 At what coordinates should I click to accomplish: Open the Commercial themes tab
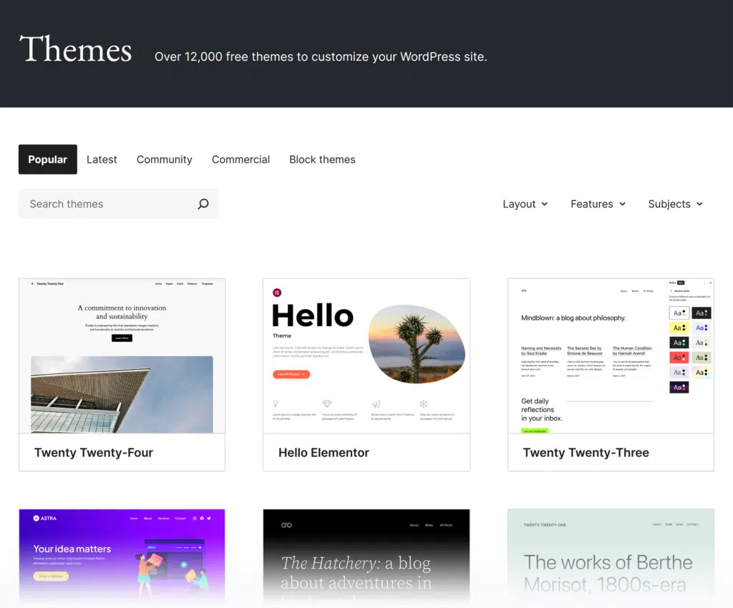coord(241,160)
